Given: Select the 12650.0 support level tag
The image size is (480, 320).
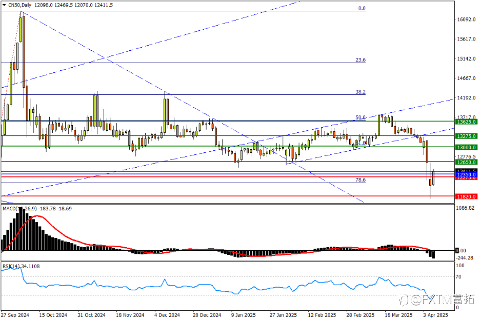Looking at the screenshot, I should (466, 162).
